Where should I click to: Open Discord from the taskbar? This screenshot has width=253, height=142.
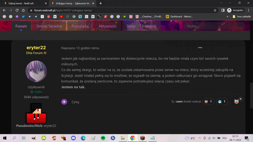(x=73, y=138)
